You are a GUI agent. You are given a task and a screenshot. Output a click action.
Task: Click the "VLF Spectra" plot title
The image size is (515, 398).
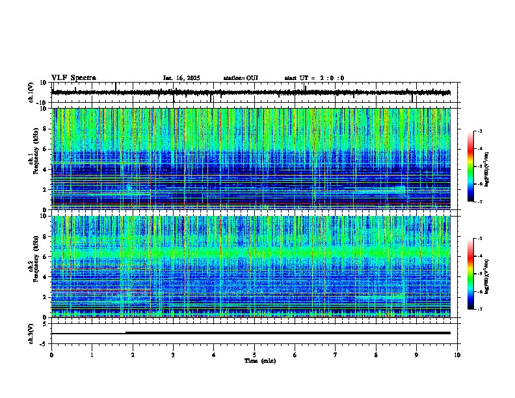click(73, 78)
